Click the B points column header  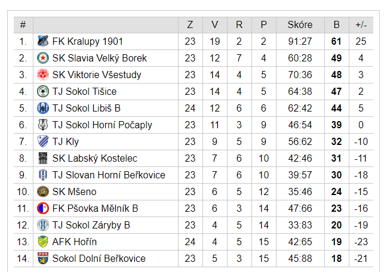click(337, 24)
